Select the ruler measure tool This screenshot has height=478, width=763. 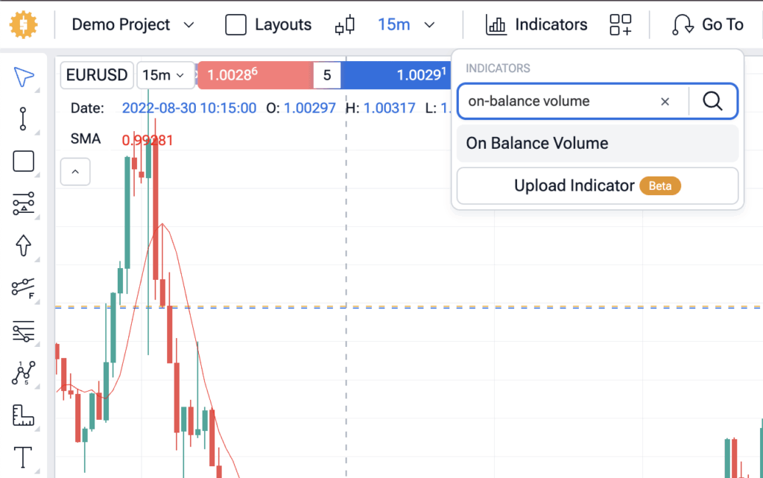tap(23, 415)
